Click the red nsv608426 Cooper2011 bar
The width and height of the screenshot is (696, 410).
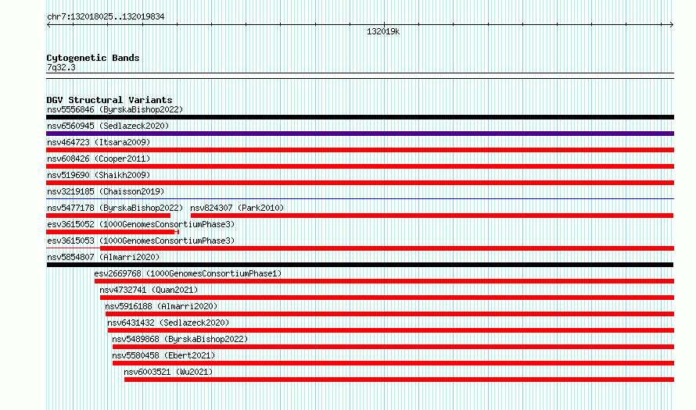tap(360, 166)
